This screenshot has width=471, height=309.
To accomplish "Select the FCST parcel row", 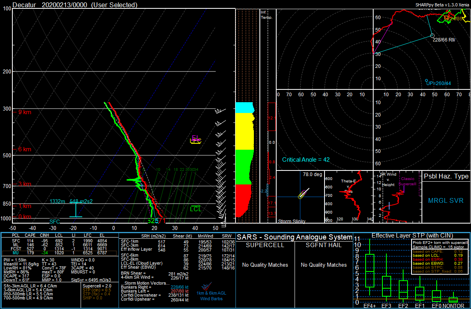I will coord(59,249).
